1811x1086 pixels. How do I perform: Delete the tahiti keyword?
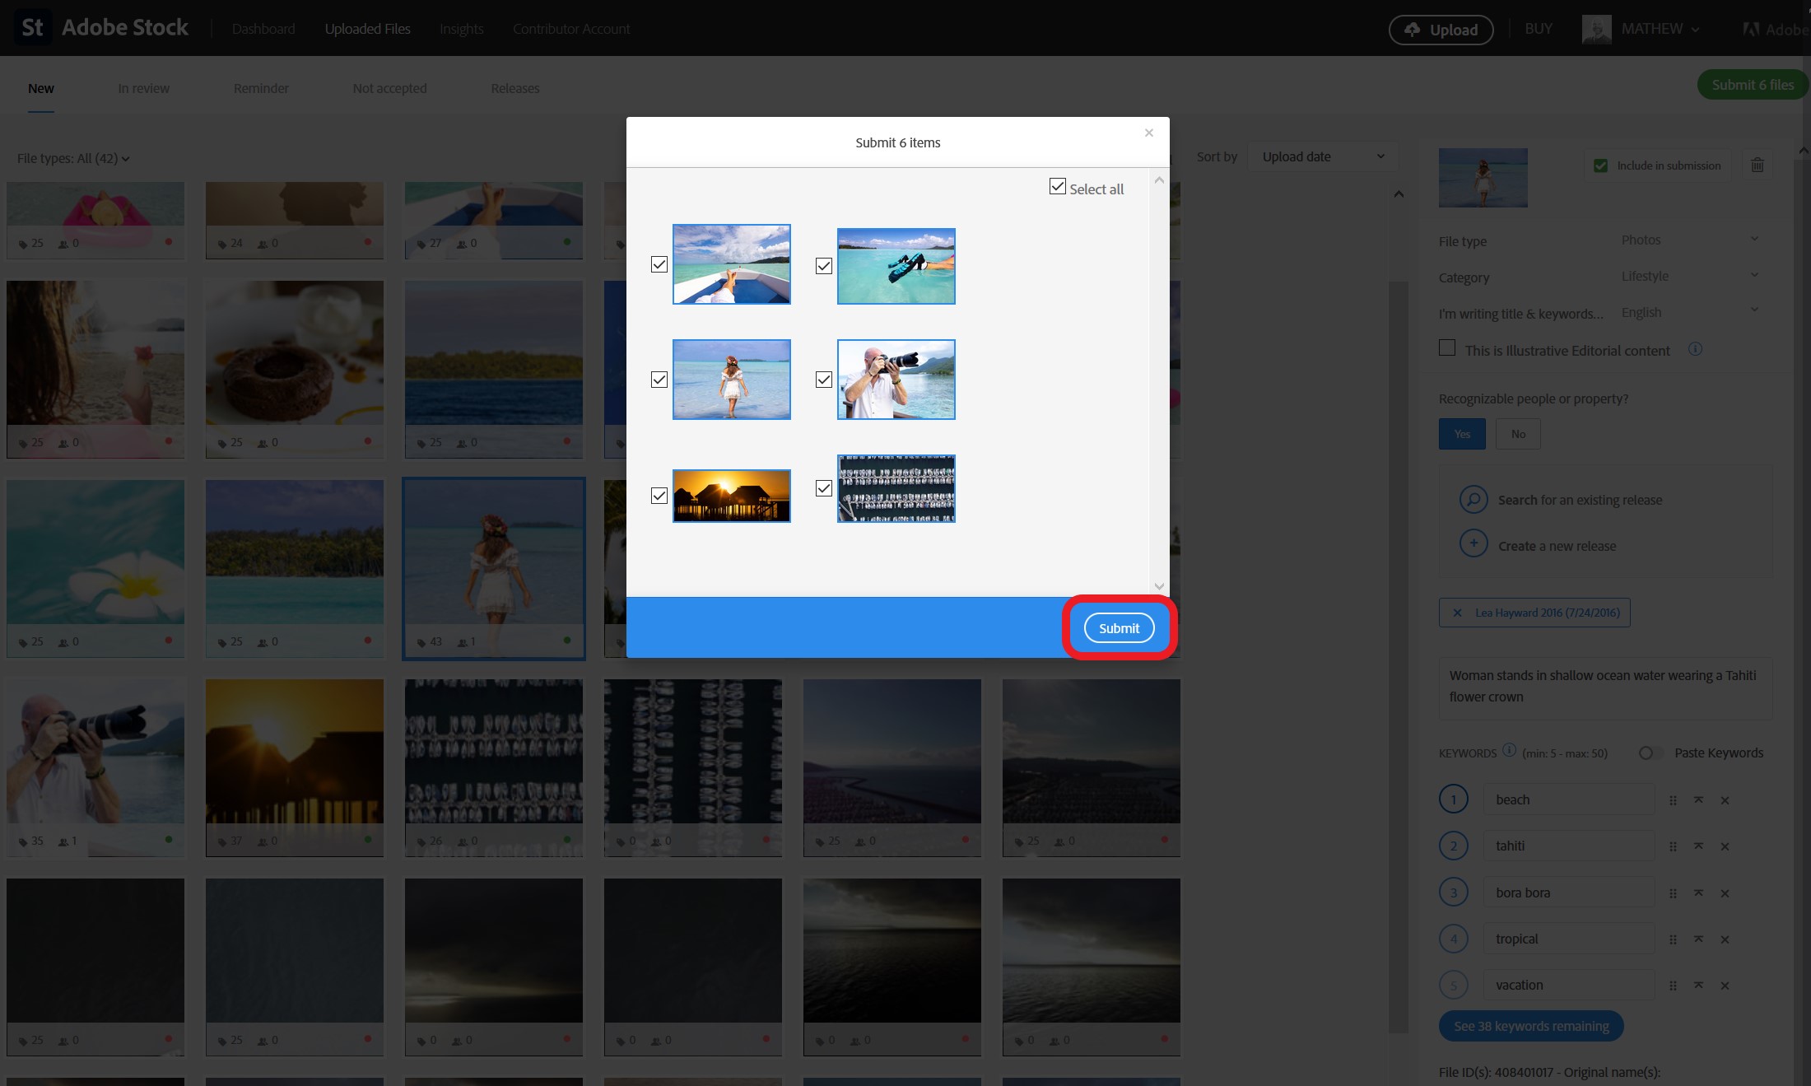coord(1725,846)
